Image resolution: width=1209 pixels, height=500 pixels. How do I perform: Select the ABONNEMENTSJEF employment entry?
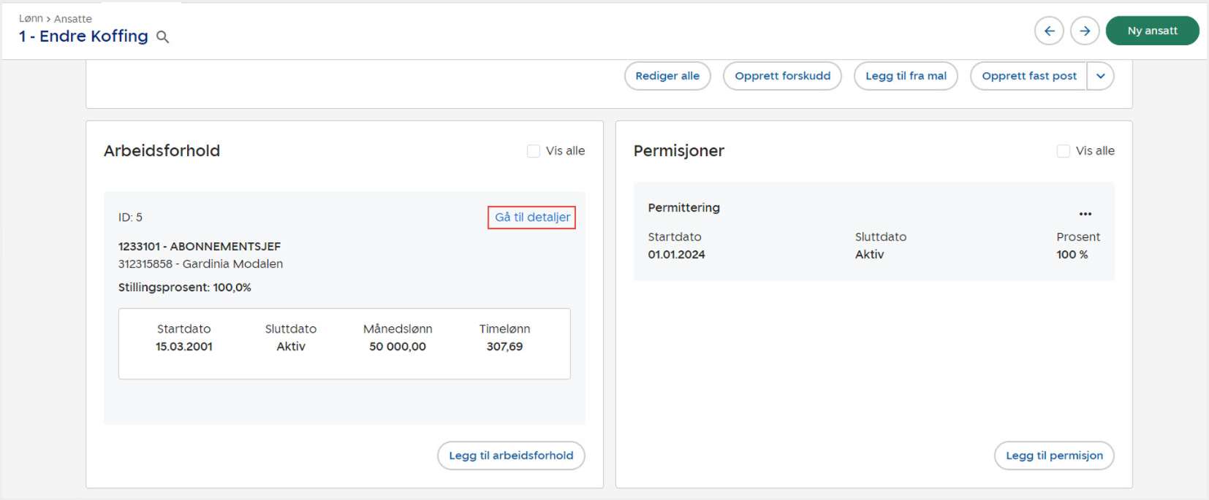[200, 247]
